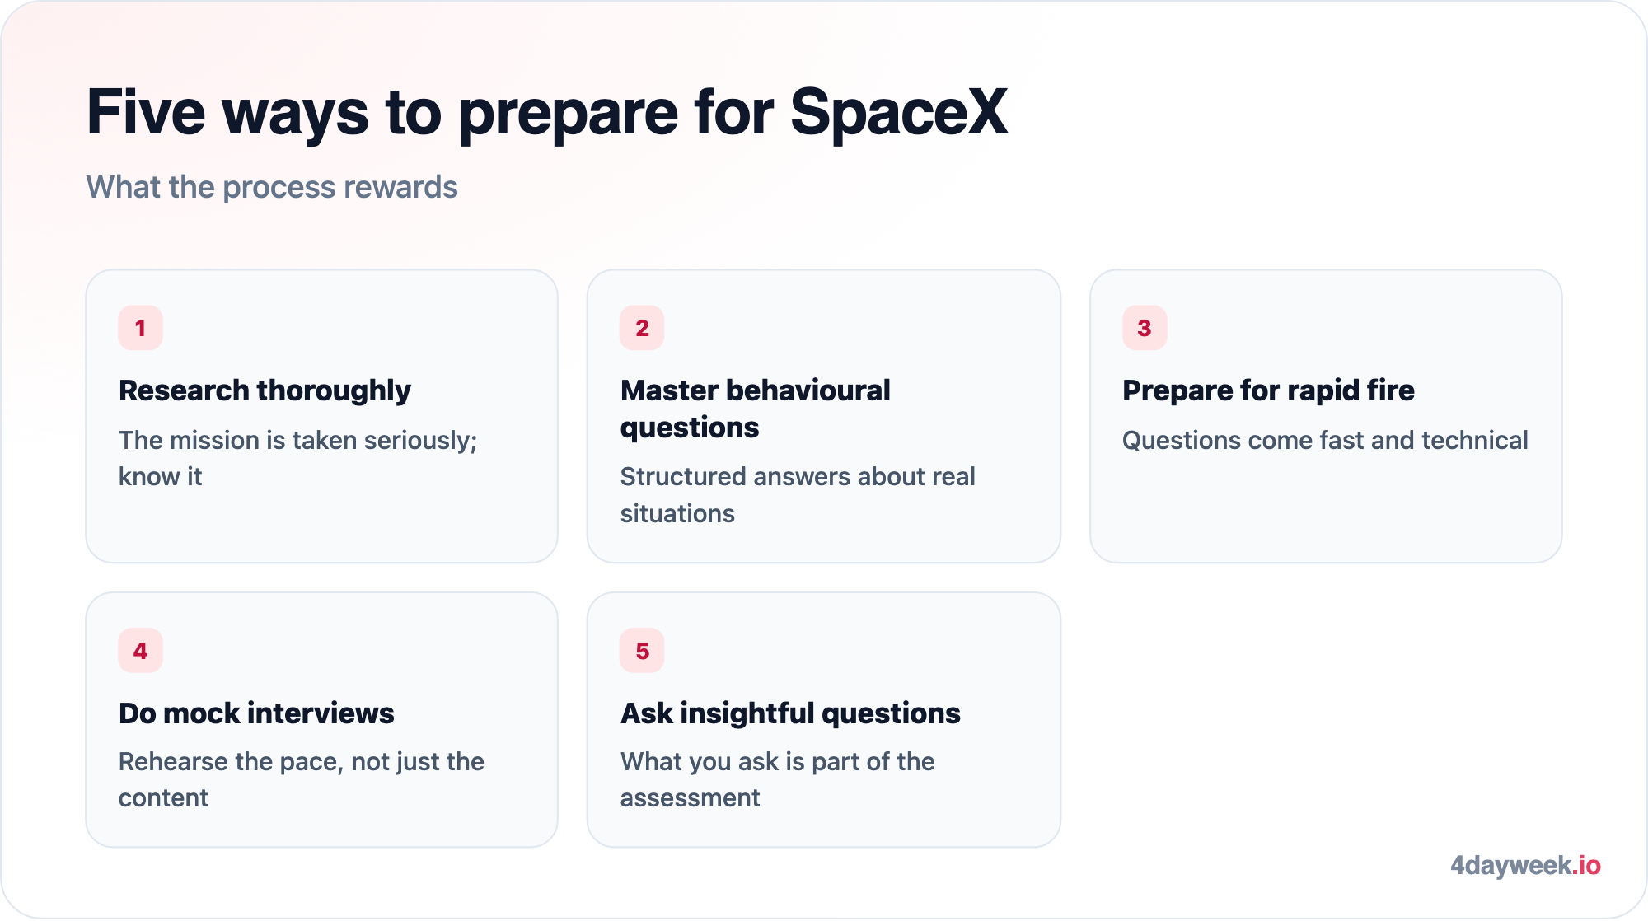Select the 'Research thoroughly' heading
This screenshot has height=921, width=1648.
[265, 390]
